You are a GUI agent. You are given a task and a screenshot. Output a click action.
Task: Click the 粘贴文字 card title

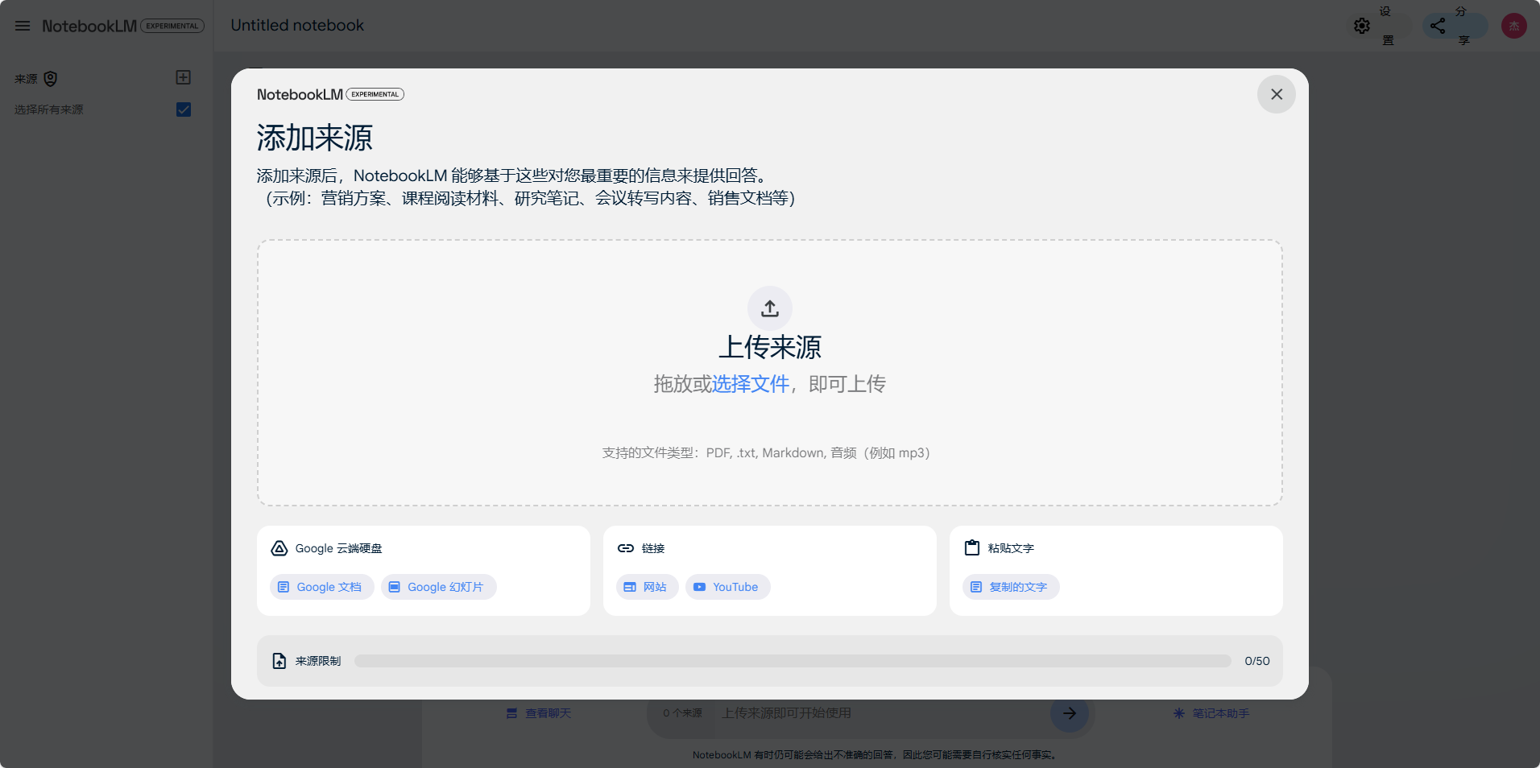pyautogui.click(x=1011, y=548)
